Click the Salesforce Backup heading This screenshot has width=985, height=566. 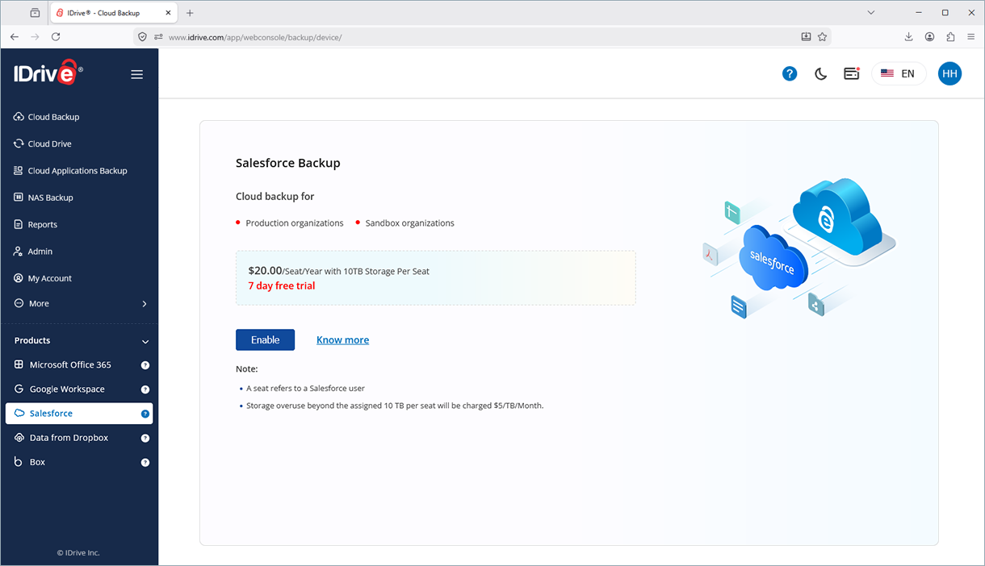[x=288, y=163]
